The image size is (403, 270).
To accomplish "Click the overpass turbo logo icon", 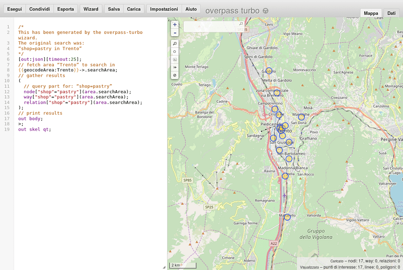I will tap(266, 11).
